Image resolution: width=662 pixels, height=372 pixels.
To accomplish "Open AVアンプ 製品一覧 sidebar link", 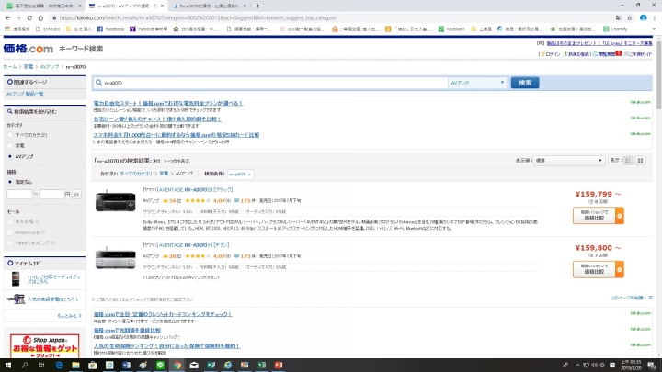I will tap(25, 94).
